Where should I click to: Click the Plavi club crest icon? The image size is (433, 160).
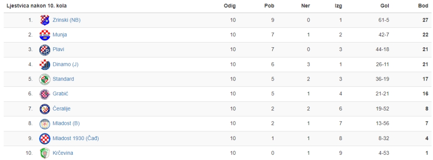pyautogui.click(x=45, y=49)
